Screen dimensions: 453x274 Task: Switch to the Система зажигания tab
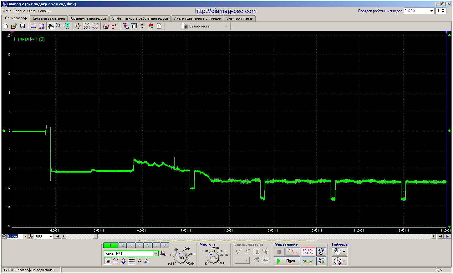coord(49,18)
